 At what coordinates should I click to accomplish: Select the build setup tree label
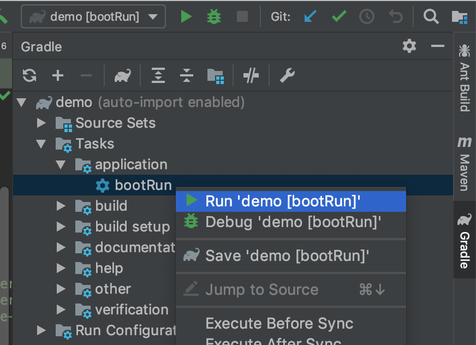pyautogui.click(x=132, y=227)
